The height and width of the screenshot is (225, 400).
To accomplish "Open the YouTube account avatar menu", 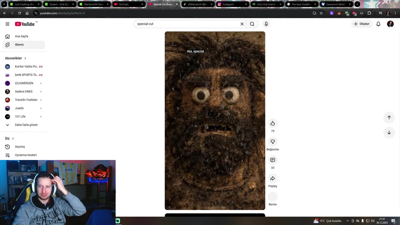I will pos(390,24).
